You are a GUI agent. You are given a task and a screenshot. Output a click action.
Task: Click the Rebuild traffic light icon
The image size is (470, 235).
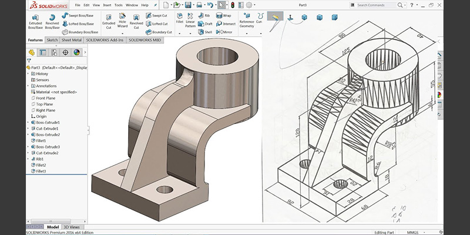(233, 5)
